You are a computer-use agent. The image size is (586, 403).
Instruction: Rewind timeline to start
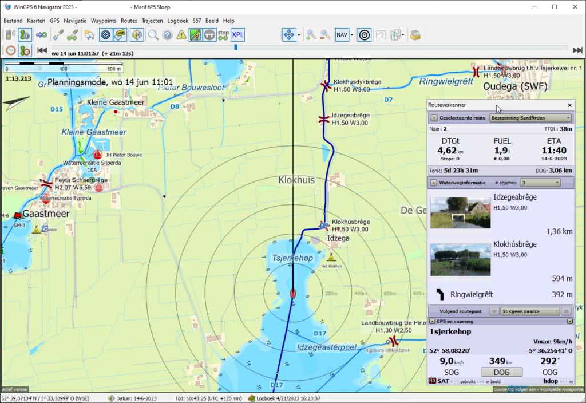[x=42, y=50]
